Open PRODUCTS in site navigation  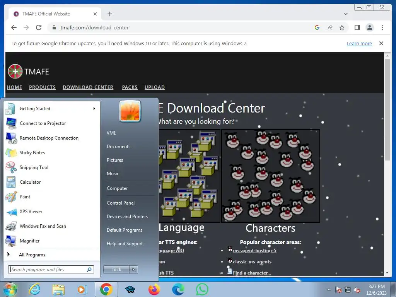pos(42,87)
